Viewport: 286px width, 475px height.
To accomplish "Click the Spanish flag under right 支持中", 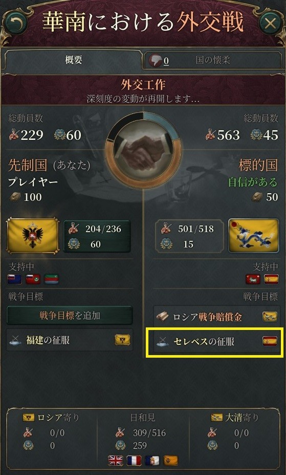I will click(x=271, y=279).
